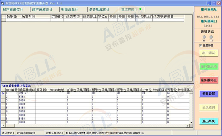Click the 仪表安装位置 column header
The height and width of the screenshot is (136, 222).
[168, 16]
